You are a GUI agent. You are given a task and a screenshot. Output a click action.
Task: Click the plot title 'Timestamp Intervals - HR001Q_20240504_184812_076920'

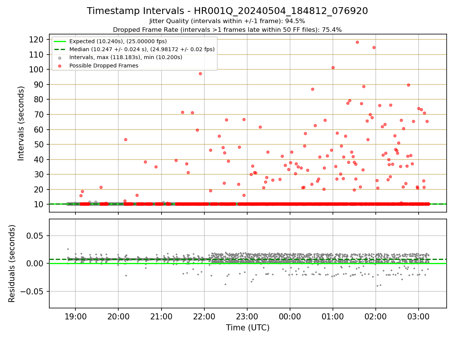tap(227, 11)
